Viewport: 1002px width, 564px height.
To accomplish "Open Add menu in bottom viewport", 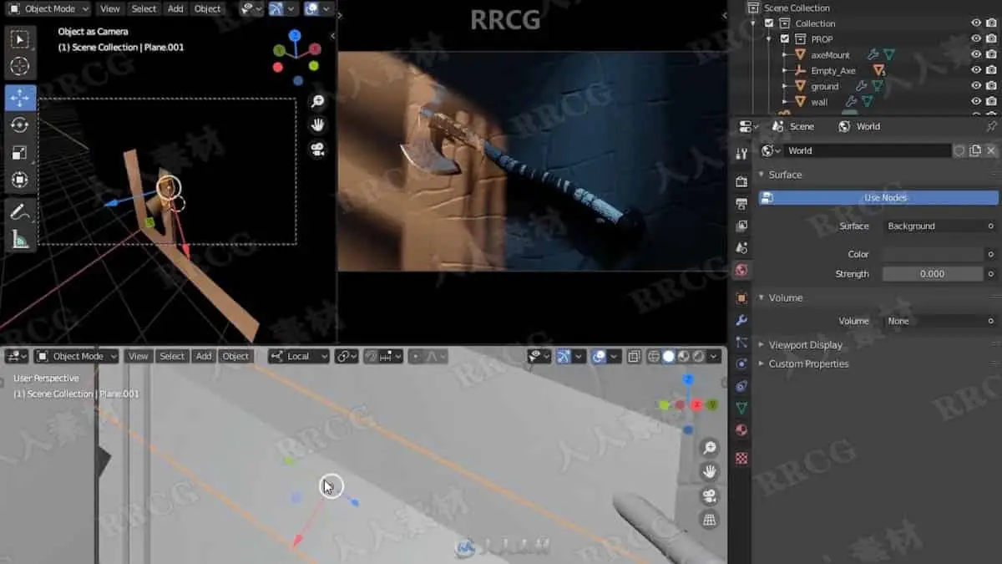I will [x=204, y=356].
